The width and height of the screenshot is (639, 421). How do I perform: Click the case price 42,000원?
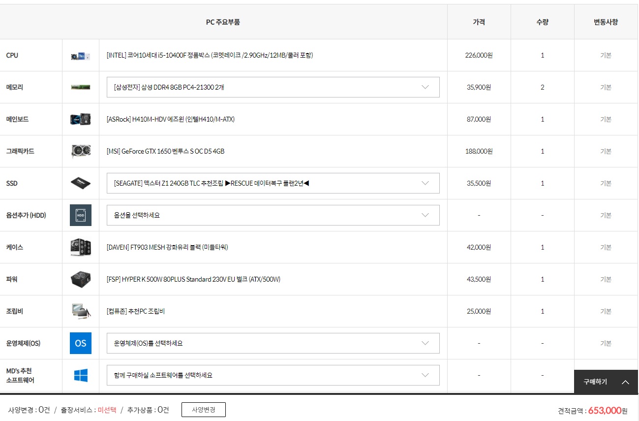click(479, 247)
